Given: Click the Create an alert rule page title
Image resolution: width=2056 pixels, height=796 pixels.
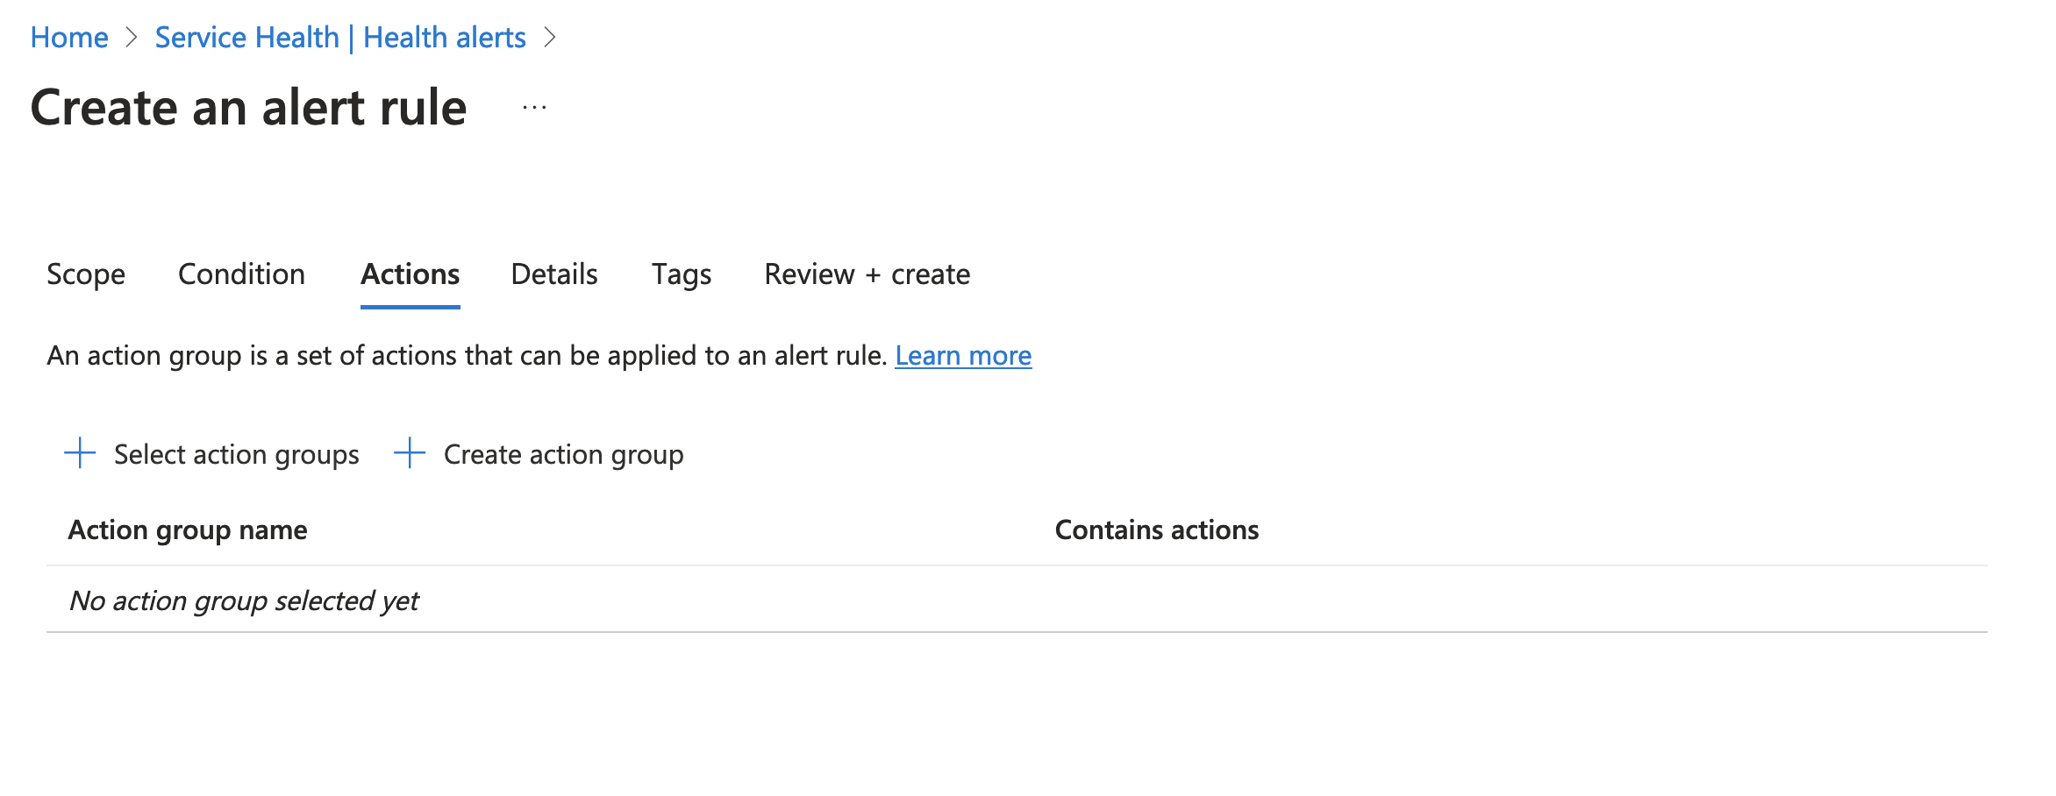Looking at the screenshot, I should tap(248, 107).
